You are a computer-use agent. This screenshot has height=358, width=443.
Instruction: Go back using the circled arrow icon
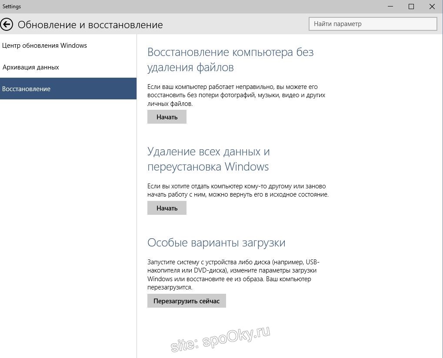(7, 25)
